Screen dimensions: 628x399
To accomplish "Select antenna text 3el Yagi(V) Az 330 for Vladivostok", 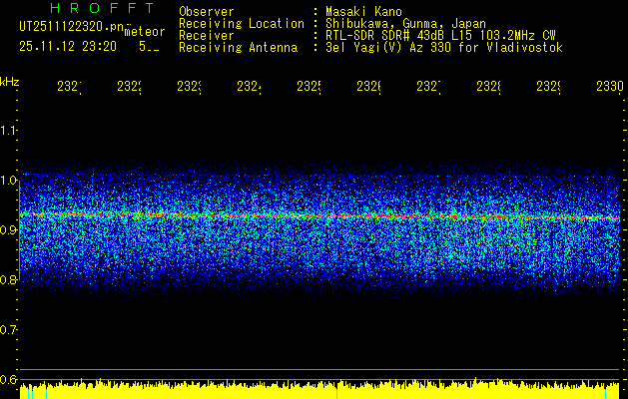I will point(444,48).
